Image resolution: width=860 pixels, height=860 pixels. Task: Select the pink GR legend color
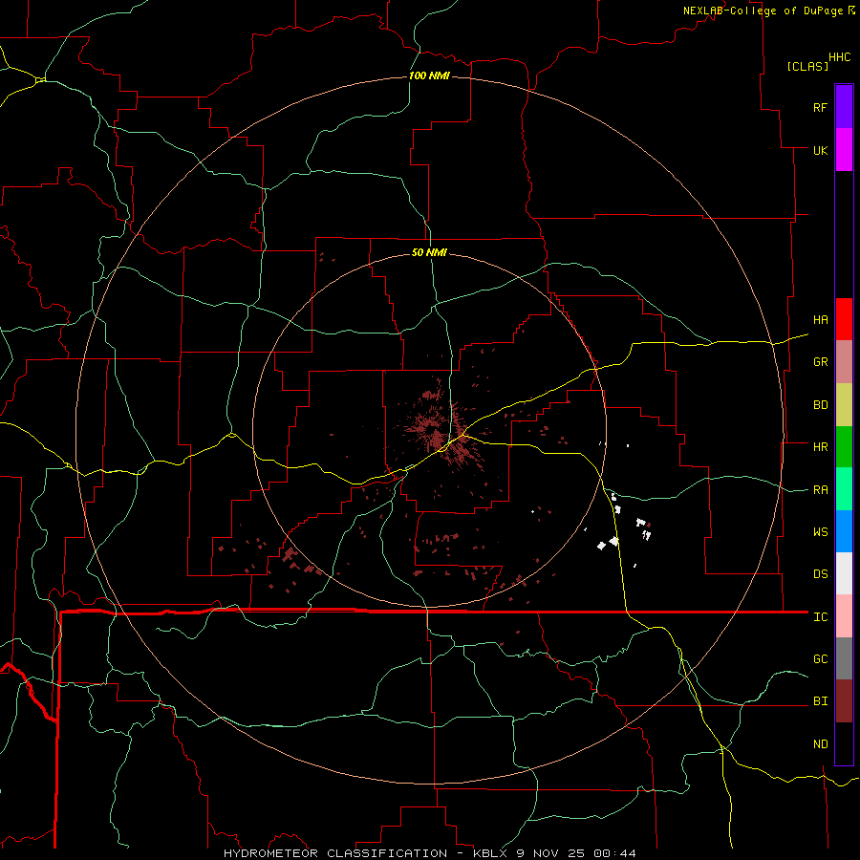click(x=844, y=362)
